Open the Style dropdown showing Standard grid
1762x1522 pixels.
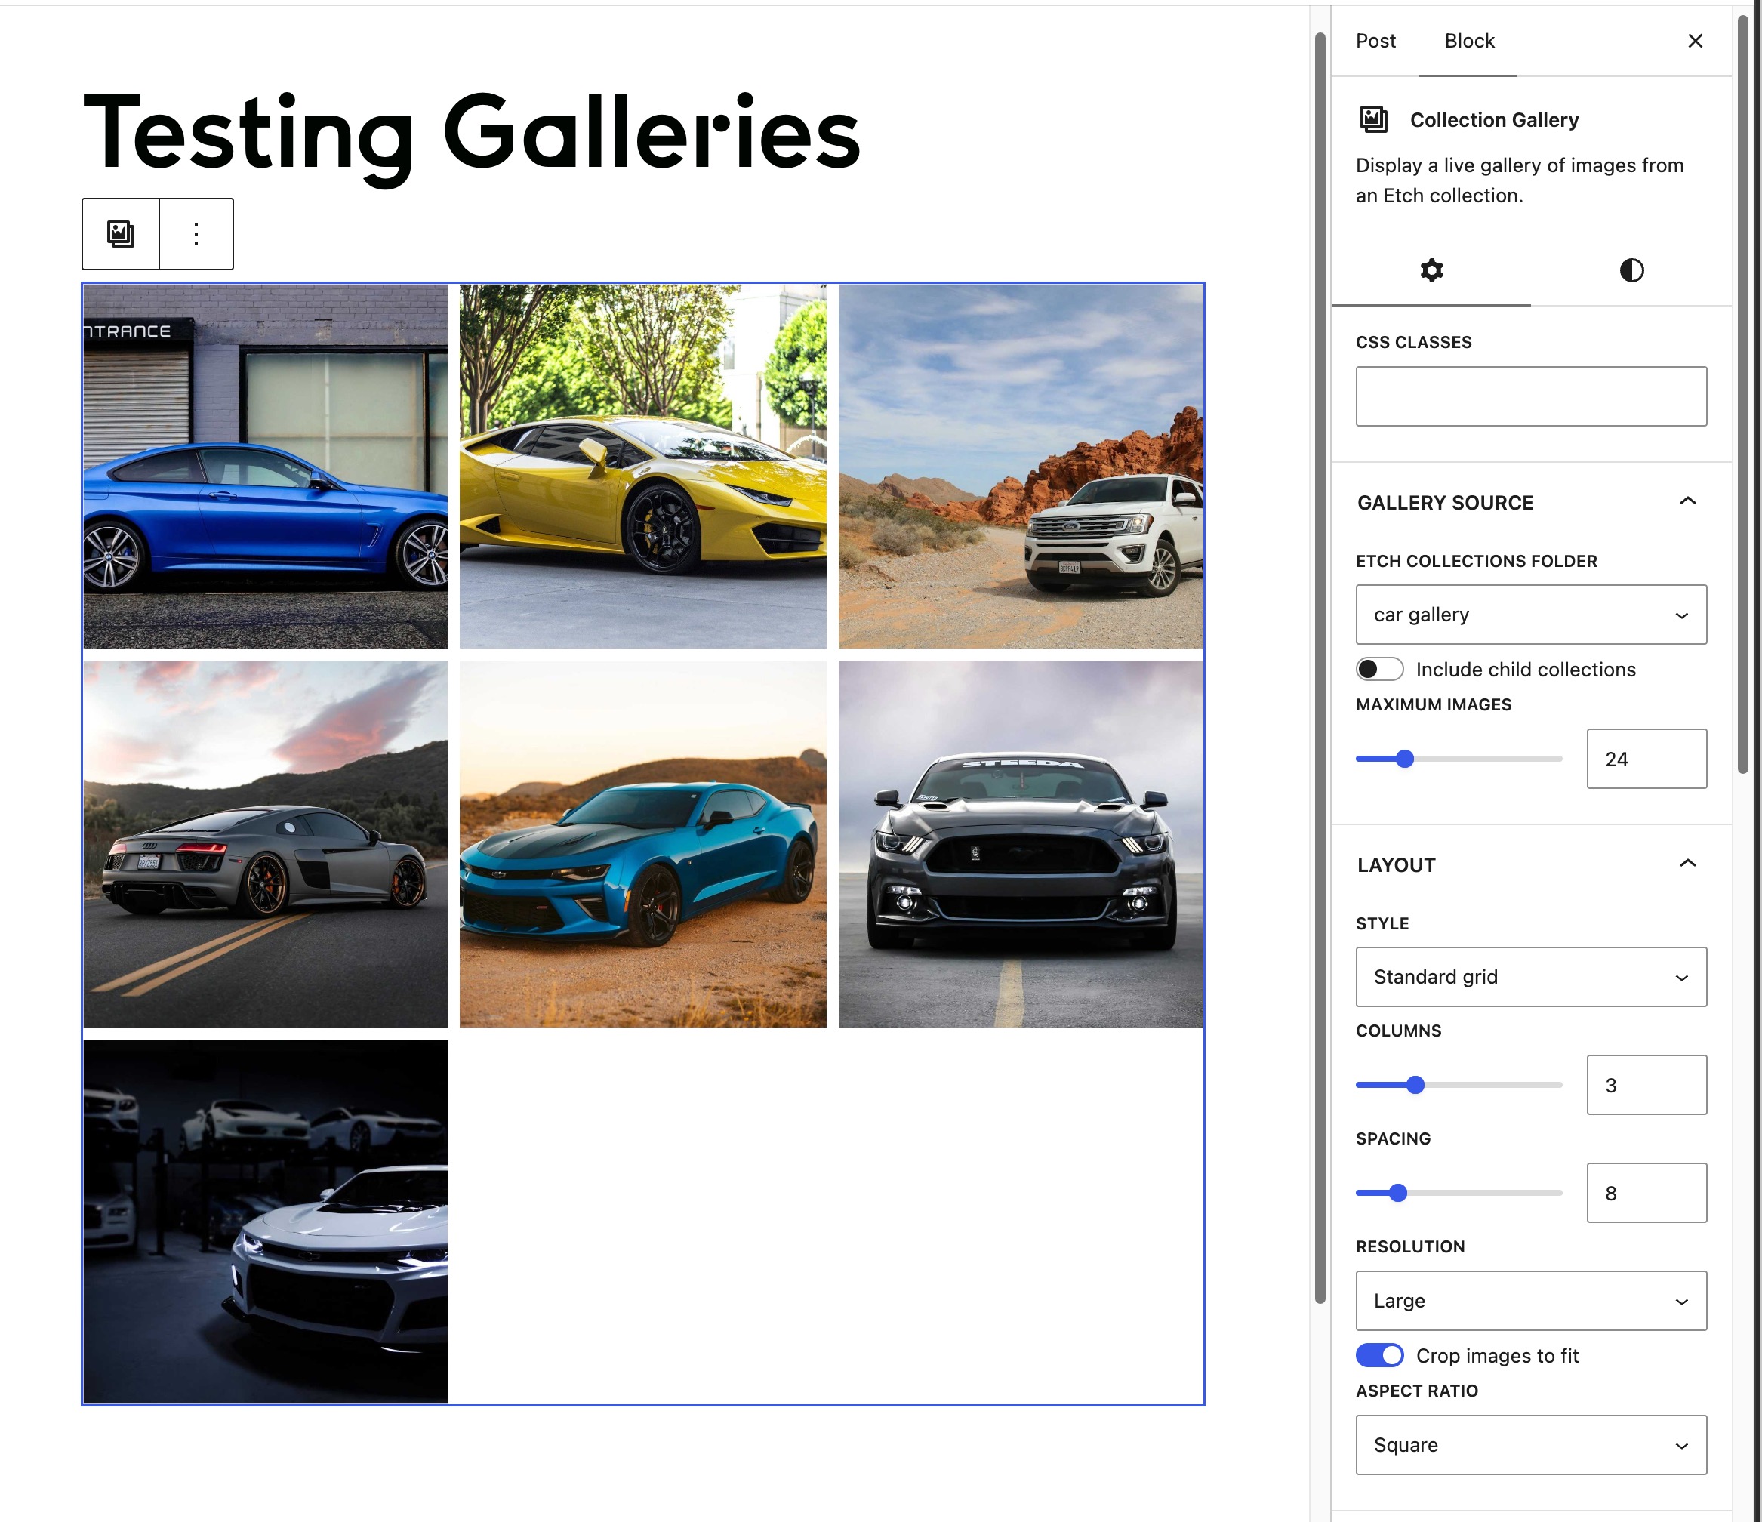[x=1531, y=976]
